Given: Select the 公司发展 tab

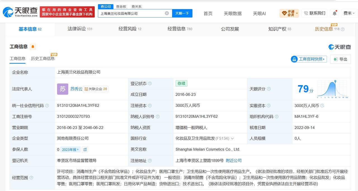Looking at the screenshot, I should click(230, 29).
